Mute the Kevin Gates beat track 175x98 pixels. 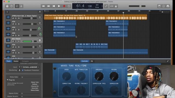(x=13, y=18)
